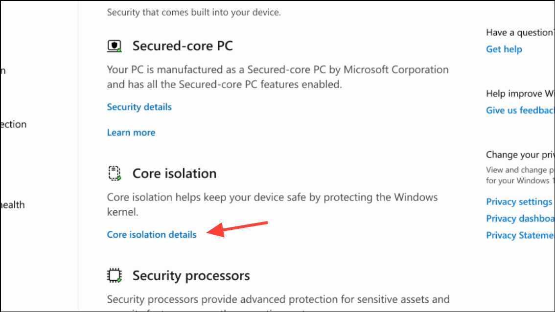Open Learn more under Secured-core PC
Viewport: 555px width, 312px height.
click(131, 133)
